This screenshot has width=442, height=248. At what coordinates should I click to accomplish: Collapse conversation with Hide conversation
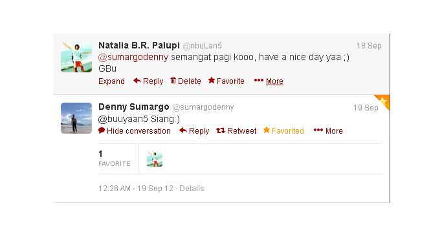click(135, 131)
